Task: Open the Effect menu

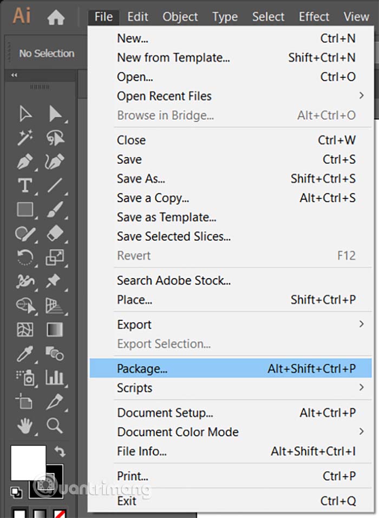Action: pos(314,16)
